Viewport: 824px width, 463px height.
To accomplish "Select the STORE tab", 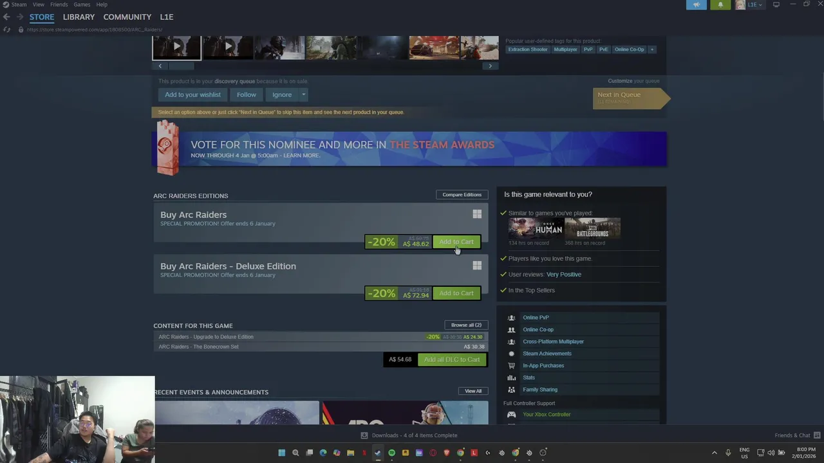I will (x=42, y=17).
